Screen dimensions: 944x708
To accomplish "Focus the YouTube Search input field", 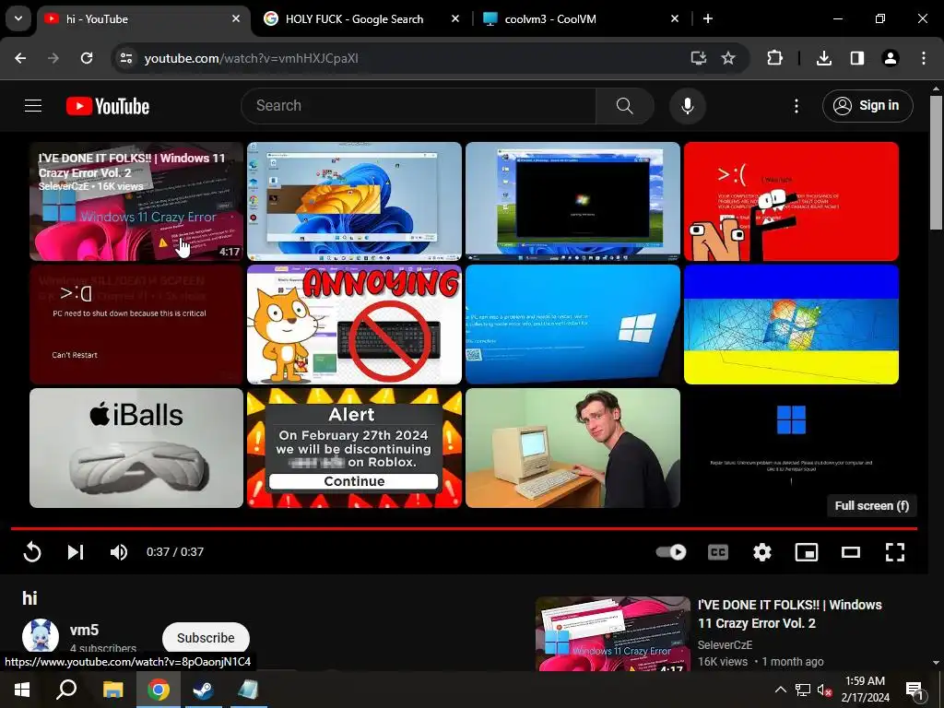I will 419,106.
